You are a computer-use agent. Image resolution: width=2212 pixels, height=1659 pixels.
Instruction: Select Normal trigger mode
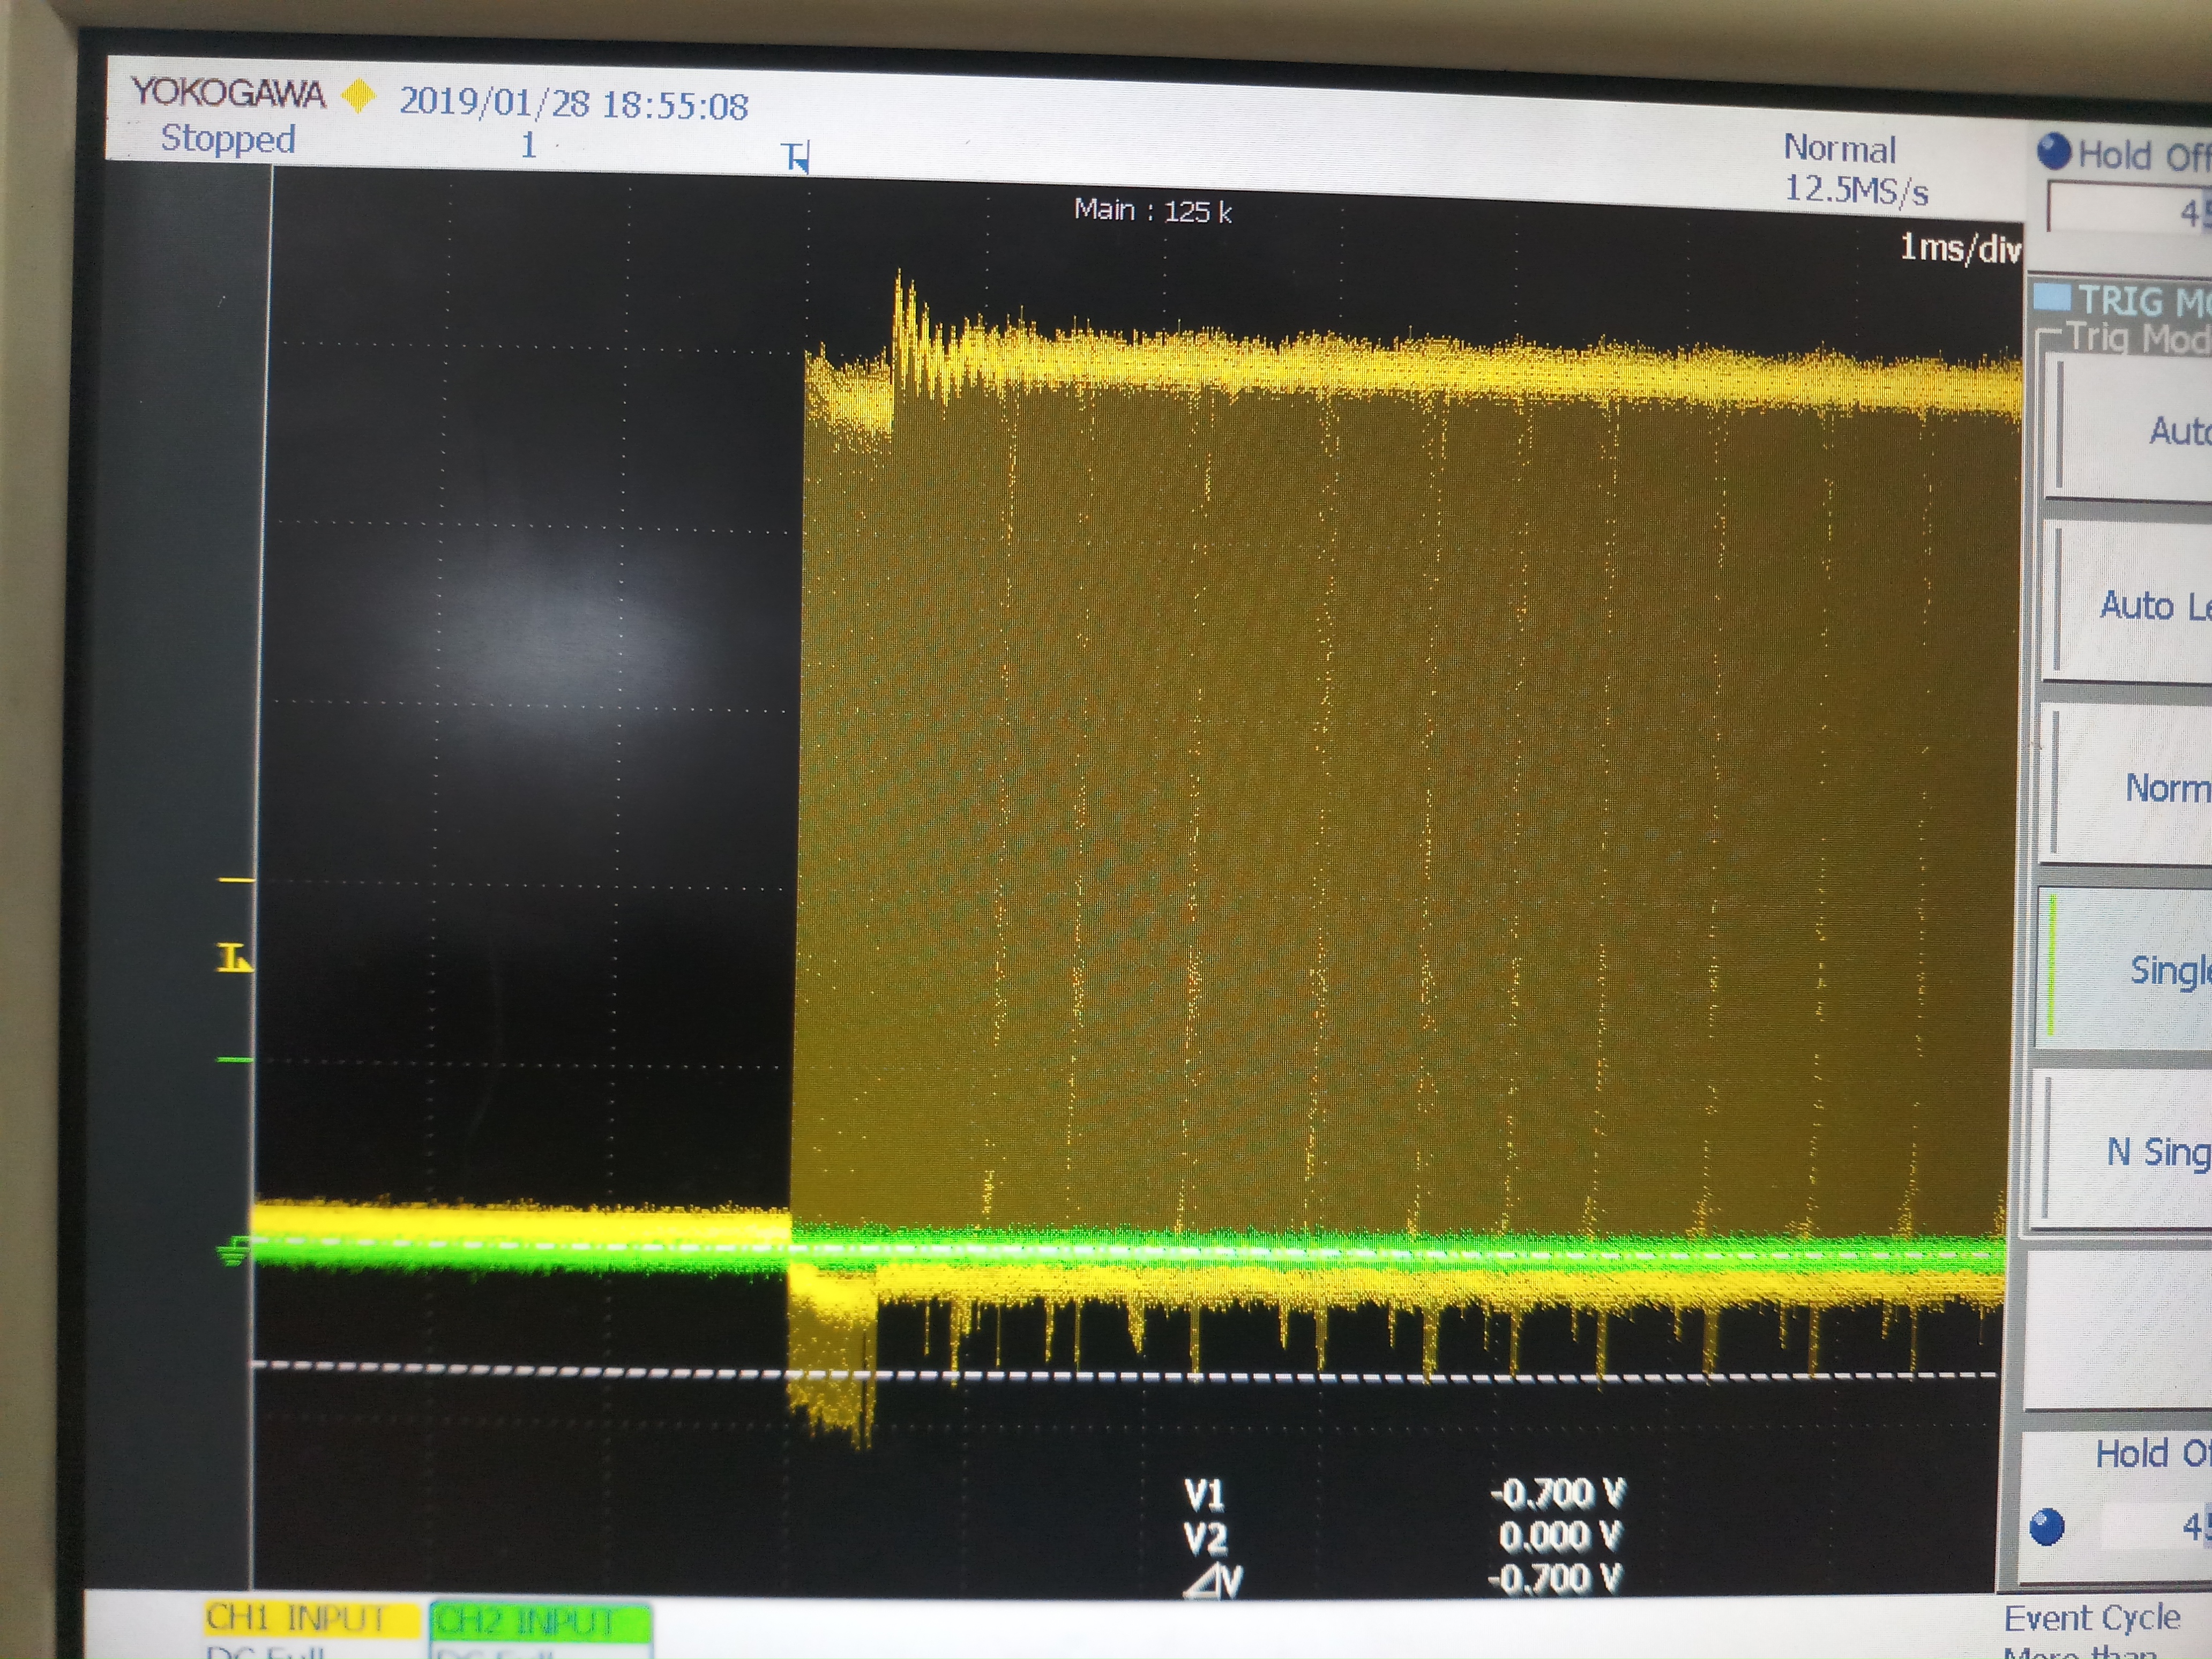(2126, 786)
